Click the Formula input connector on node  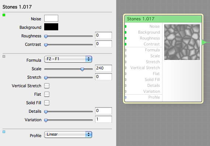click(126, 50)
